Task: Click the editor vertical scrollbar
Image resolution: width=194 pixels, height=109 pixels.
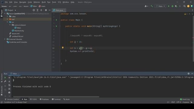Action: click(x=193, y=39)
